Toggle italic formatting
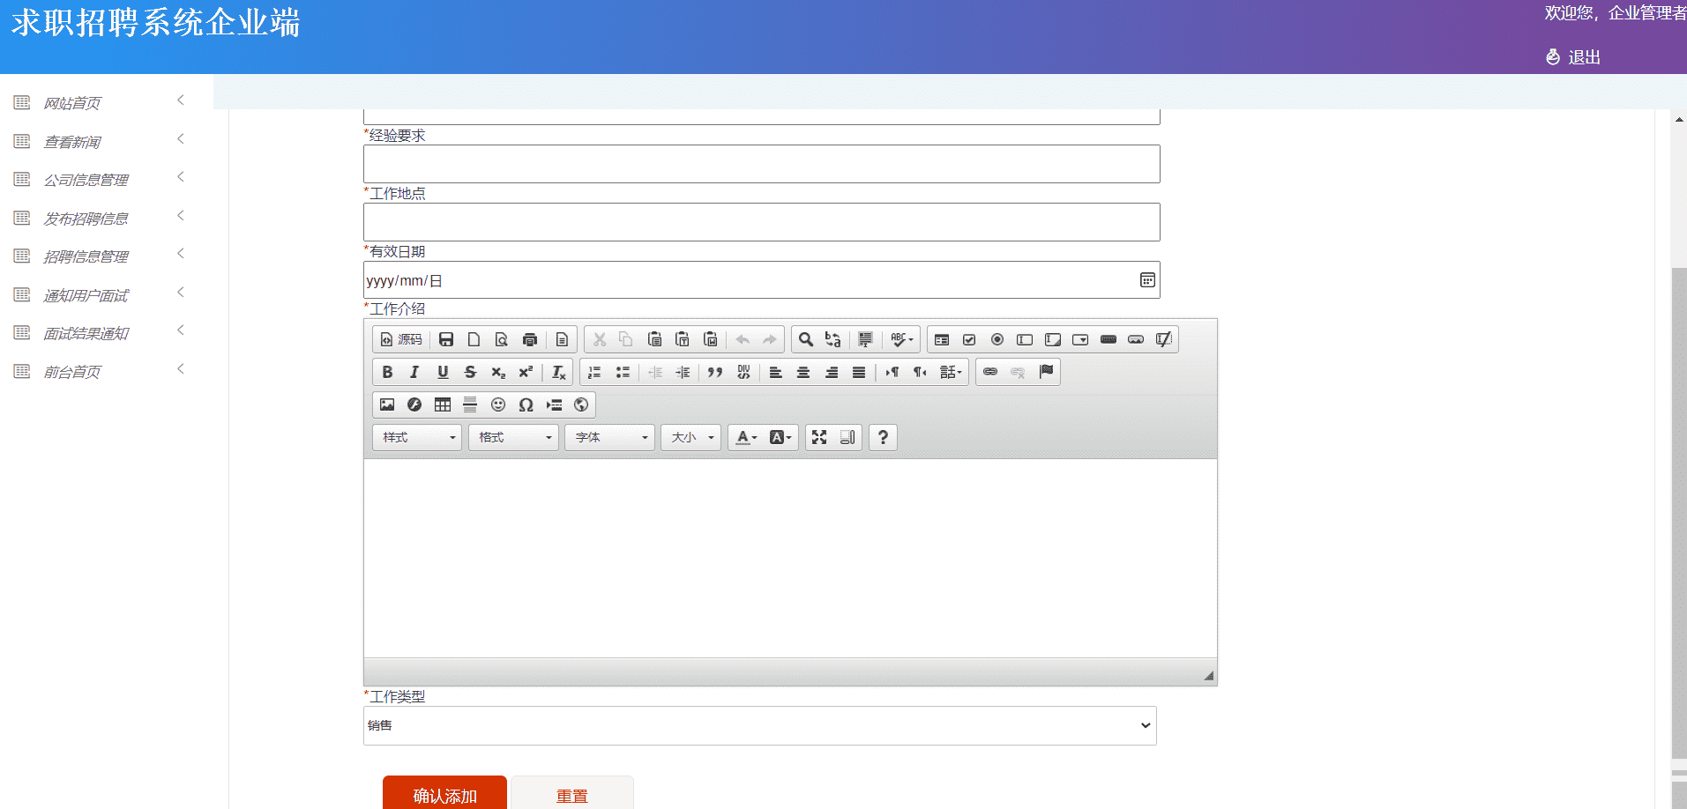 coord(414,372)
